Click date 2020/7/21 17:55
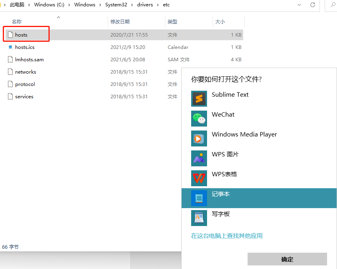Image resolution: width=337 pixels, height=269 pixels. (x=129, y=35)
